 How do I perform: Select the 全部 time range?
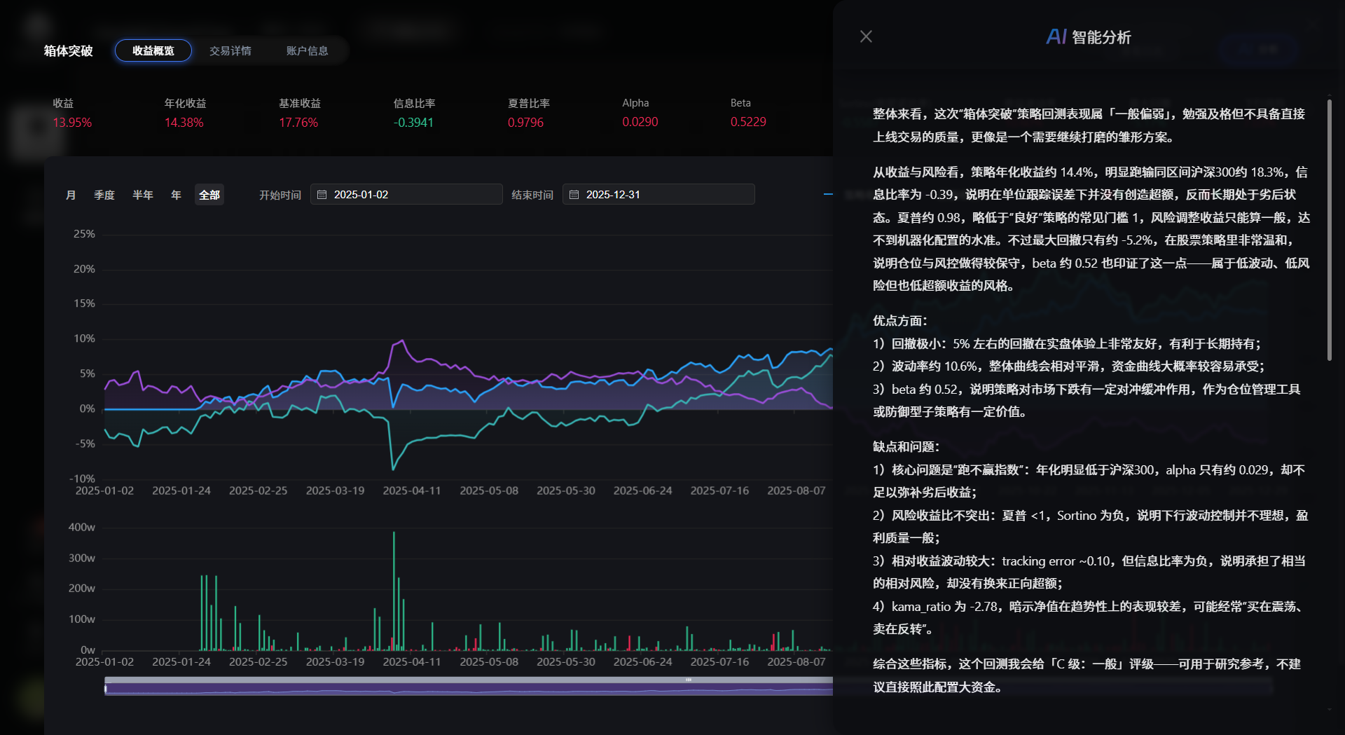click(x=209, y=195)
